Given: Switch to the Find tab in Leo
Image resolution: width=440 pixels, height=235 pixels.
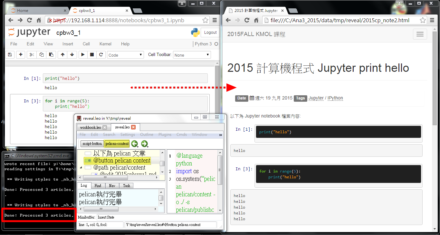Looking at the screenshot, I should tap(98, 185).
